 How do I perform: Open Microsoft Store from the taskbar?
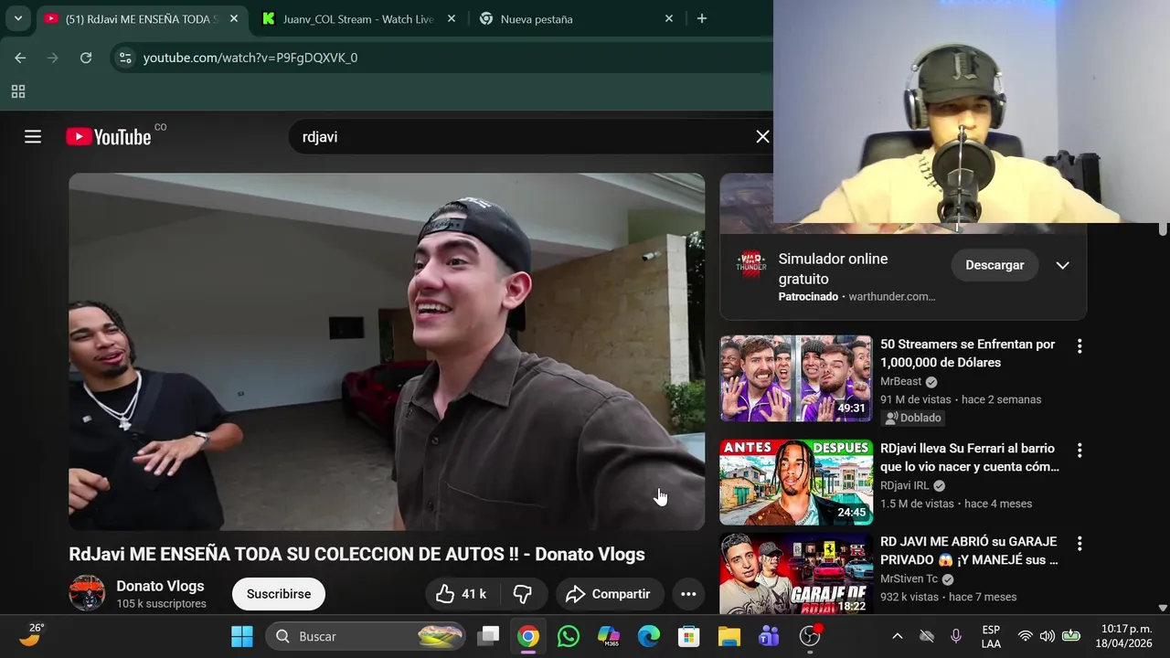[x=689, y=636]
